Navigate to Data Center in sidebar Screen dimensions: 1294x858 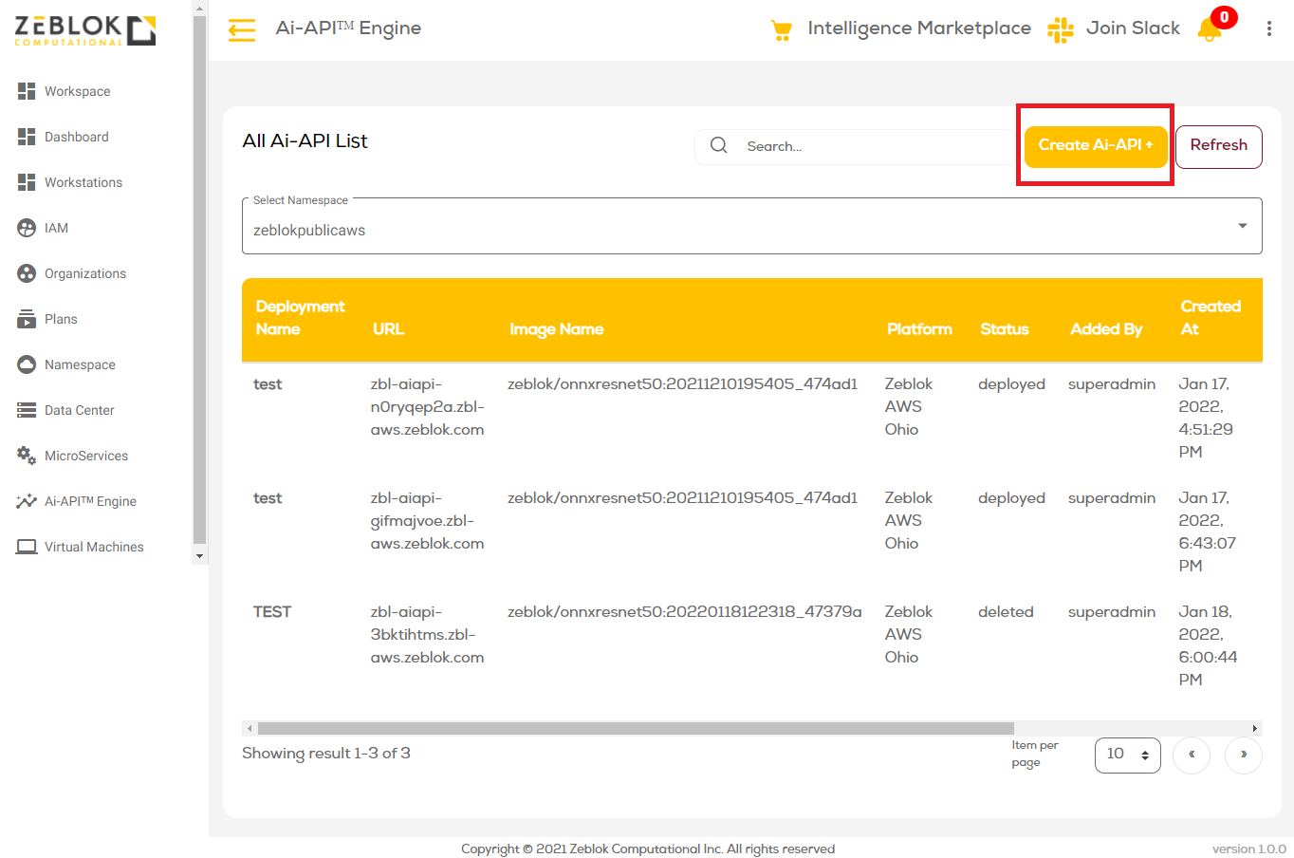pos(79,410)
